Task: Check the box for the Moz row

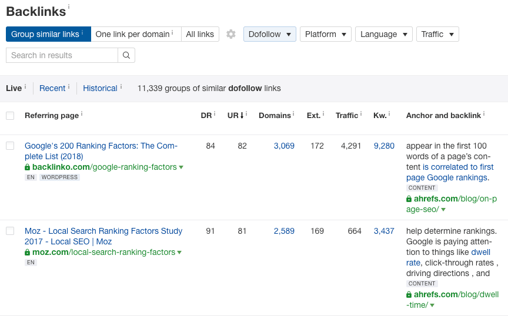Action: 10,231
